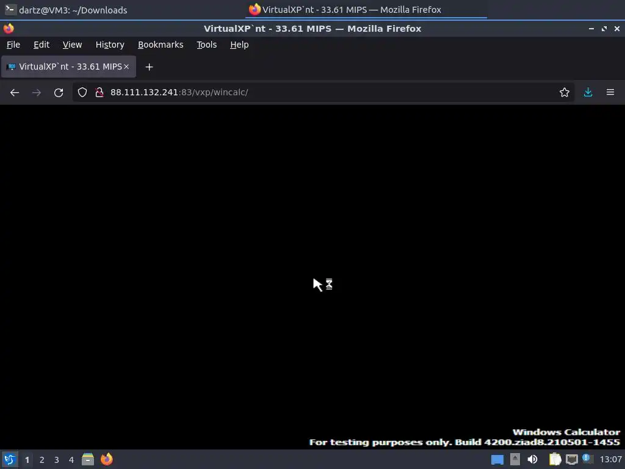625x469 pixels.
Task: Open the Edit menu
Action: pyautogui.click(x=42, y=45)
